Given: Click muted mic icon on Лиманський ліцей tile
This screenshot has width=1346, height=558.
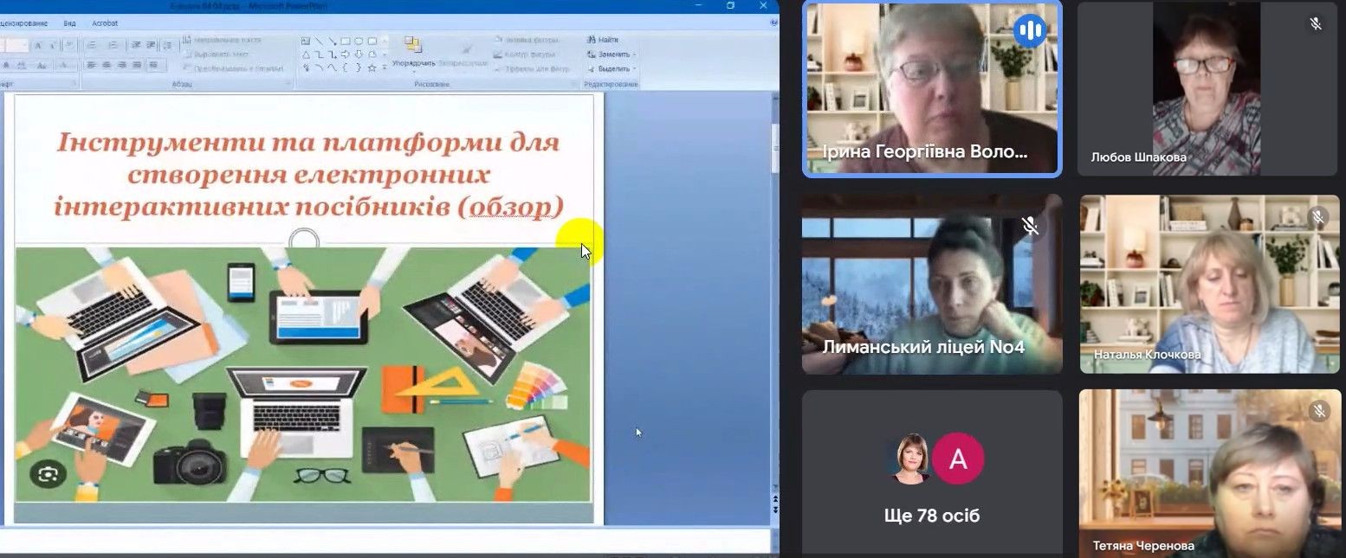Looking at the screenshot, I should coord(1030,226).
